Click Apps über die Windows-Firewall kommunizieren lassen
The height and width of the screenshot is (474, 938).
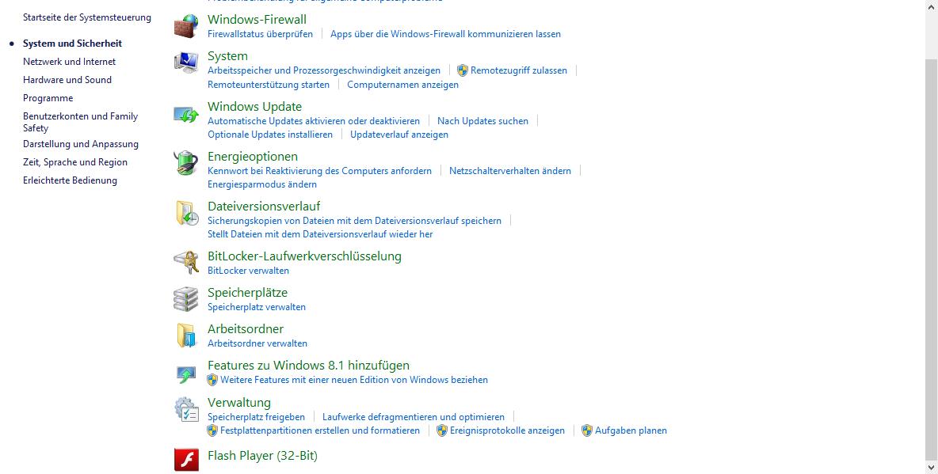(446, 34)
